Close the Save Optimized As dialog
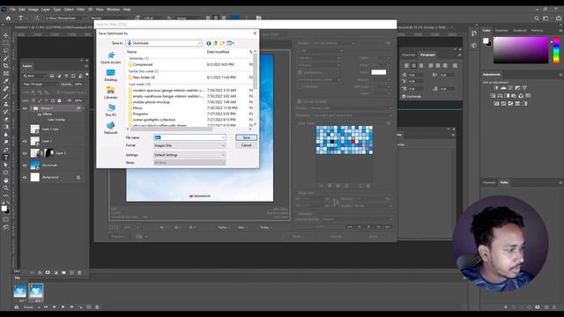Image resolution: width=564 pixels, height=317 pixels. [255, 33]
